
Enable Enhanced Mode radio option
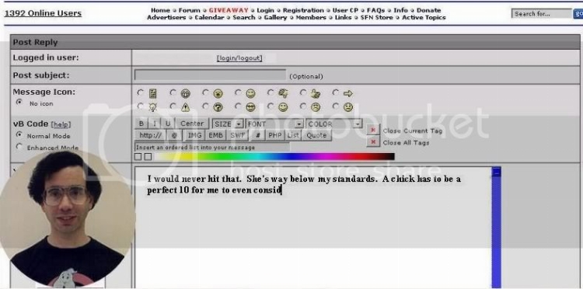(x=19, y=147)
